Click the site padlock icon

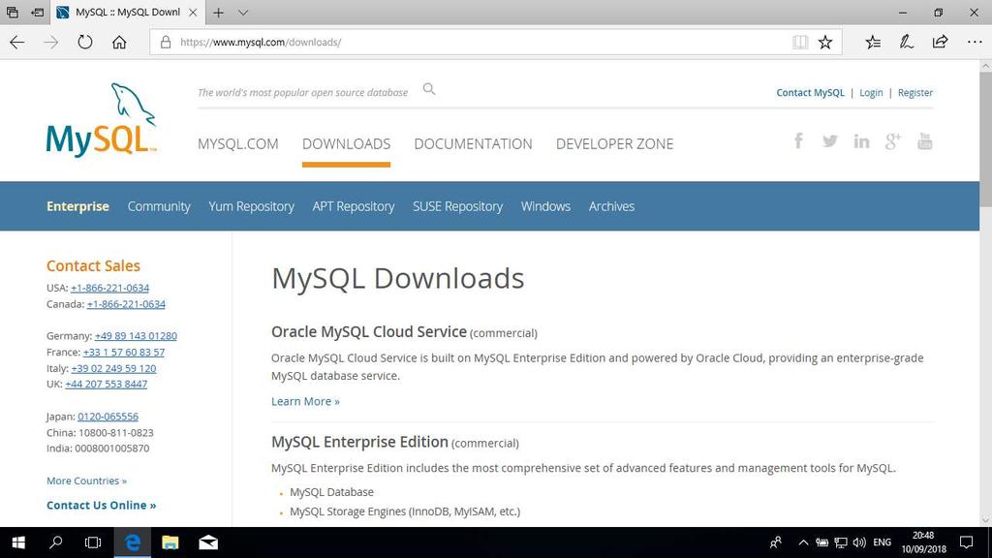[x=166, y=43]
